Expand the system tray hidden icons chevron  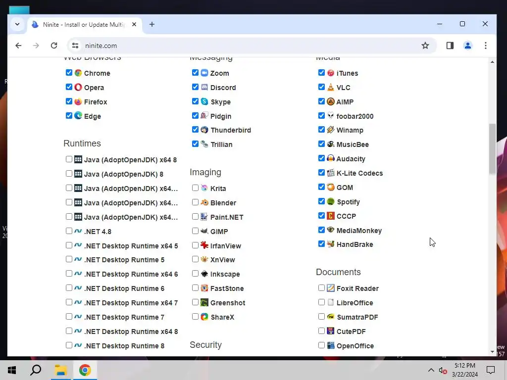[431, 370]
